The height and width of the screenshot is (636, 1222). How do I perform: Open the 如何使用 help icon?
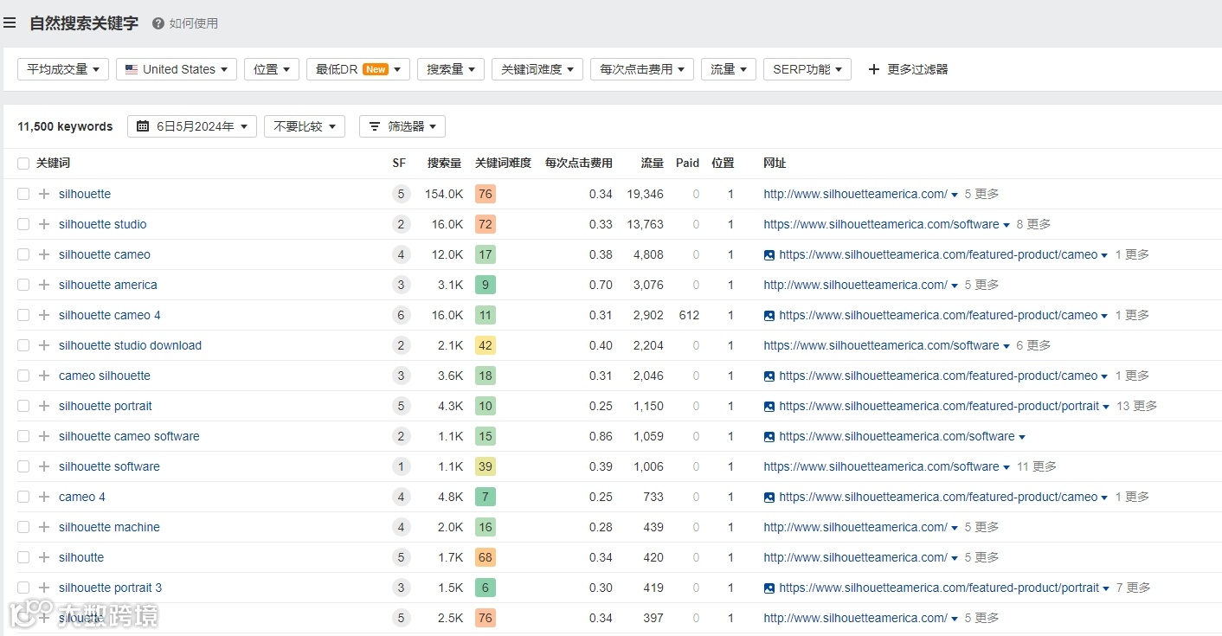158,23
